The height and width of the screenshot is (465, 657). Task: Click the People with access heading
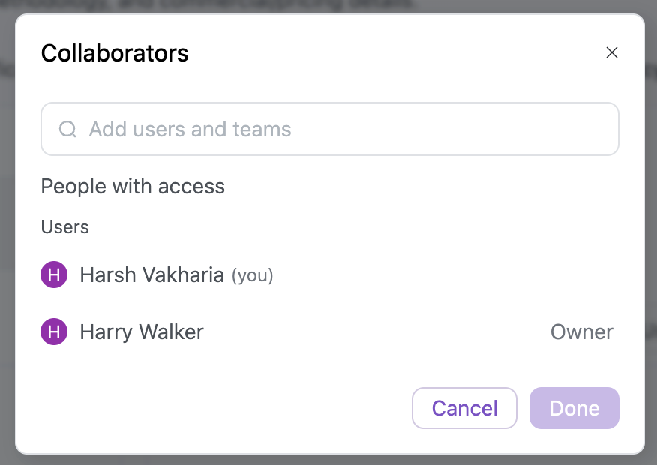pos(133,186)
